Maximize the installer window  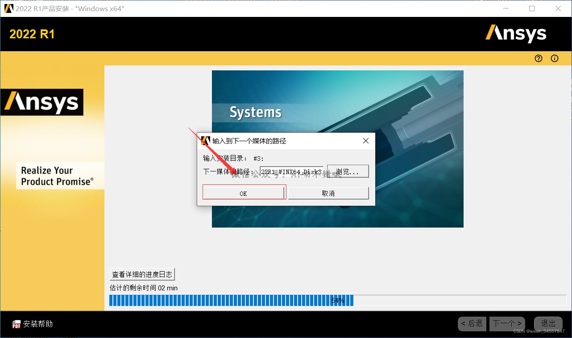(532, 8)
